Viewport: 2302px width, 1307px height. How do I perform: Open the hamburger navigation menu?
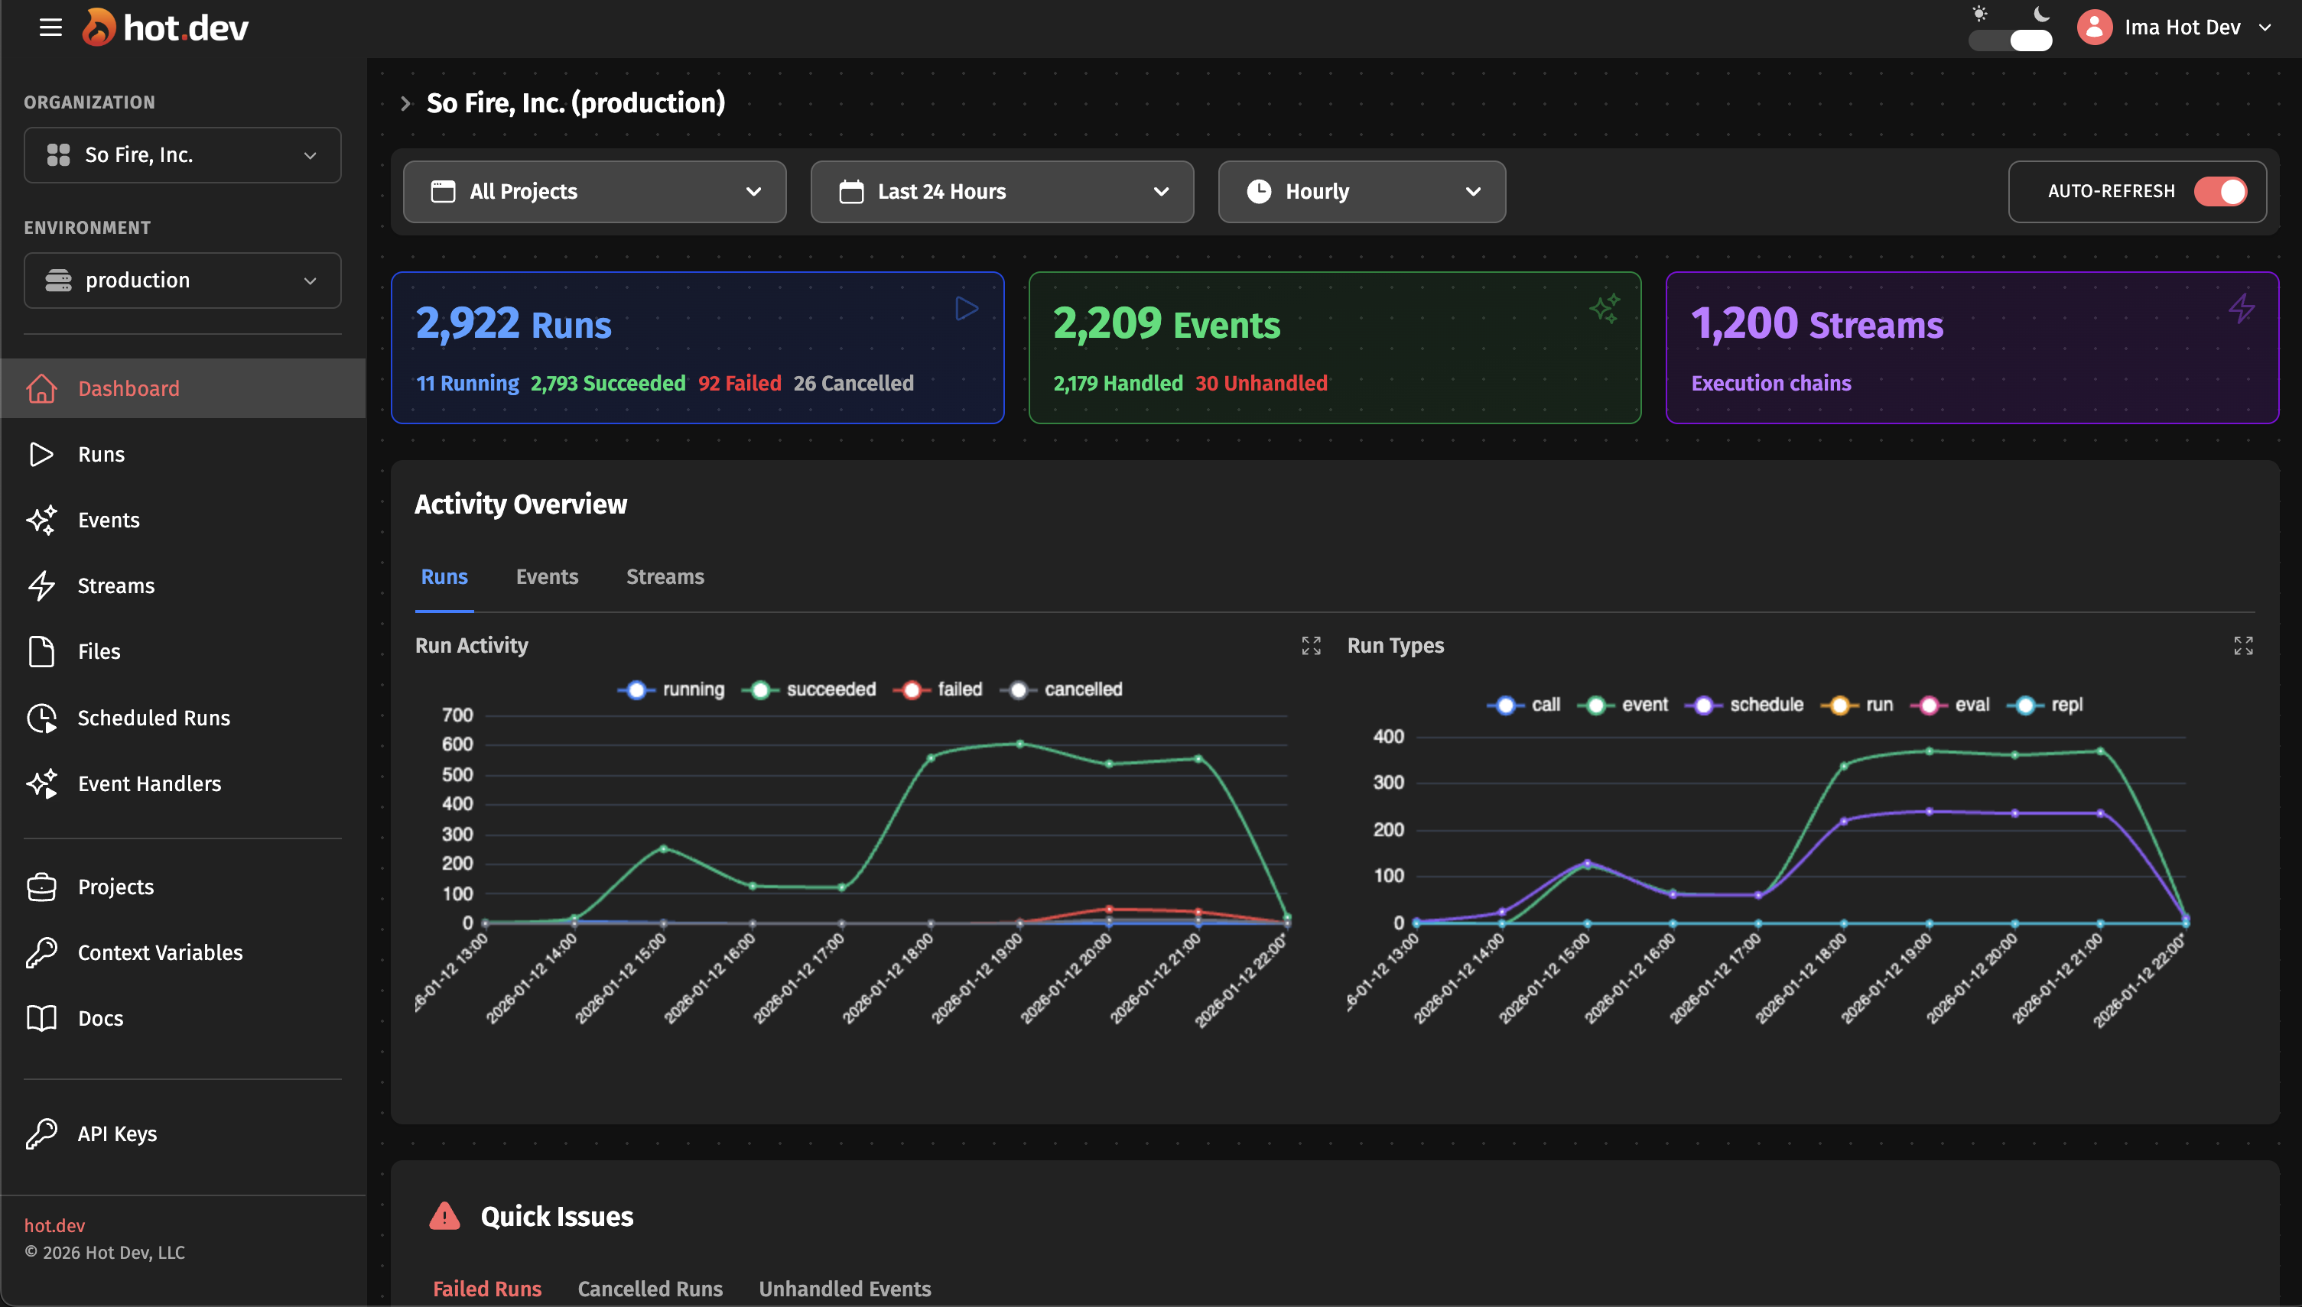50,28
